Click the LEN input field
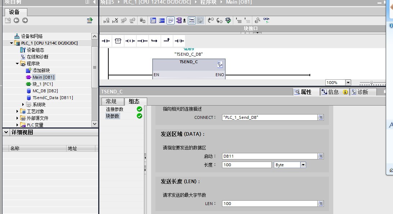 (270, 204)
